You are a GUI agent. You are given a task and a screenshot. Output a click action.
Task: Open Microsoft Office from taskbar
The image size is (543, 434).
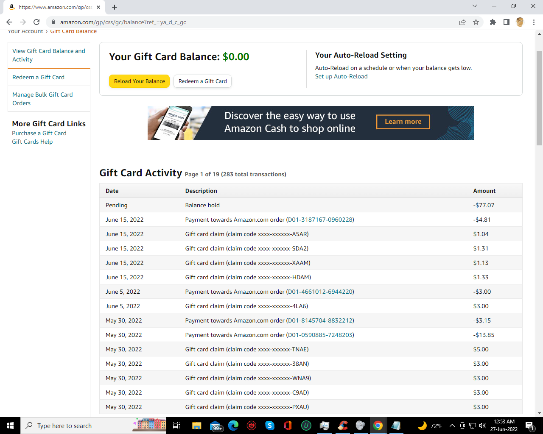[x=288, y=426]
